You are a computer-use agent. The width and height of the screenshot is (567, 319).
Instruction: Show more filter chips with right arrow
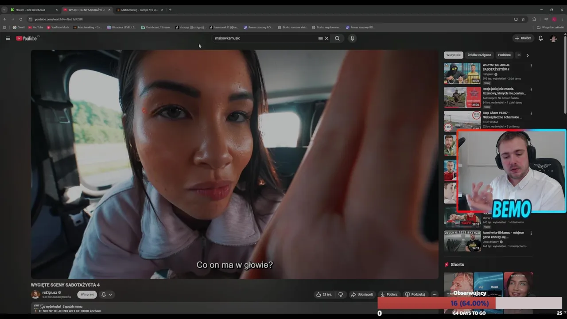click(527, 55)
